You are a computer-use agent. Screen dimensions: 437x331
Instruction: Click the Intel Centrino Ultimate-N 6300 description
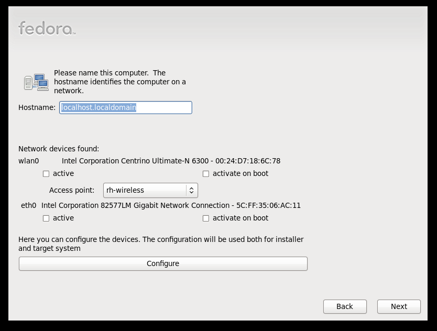click(171, 161)
